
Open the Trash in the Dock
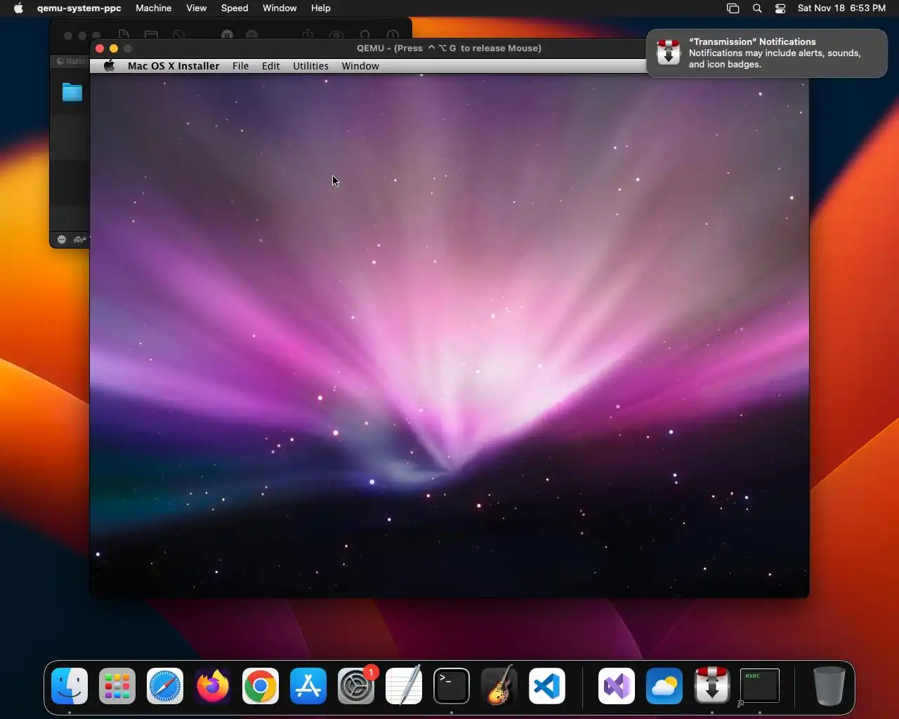click(x=829, y=686)
